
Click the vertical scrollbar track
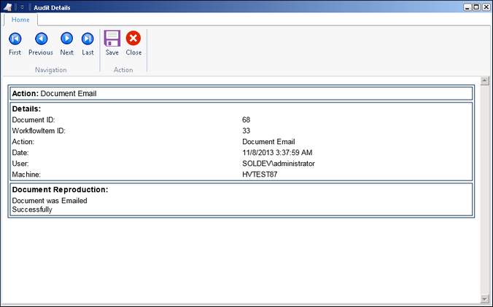click(x=485, y=189)
